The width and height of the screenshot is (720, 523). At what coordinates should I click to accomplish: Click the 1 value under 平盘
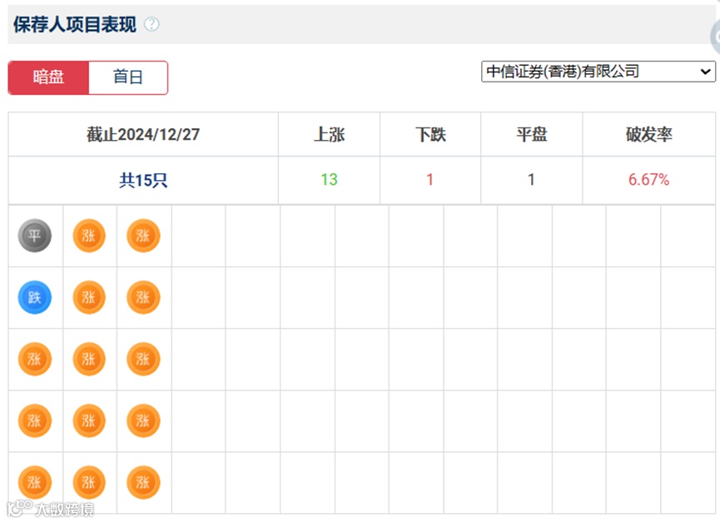(x=531, y=180)
